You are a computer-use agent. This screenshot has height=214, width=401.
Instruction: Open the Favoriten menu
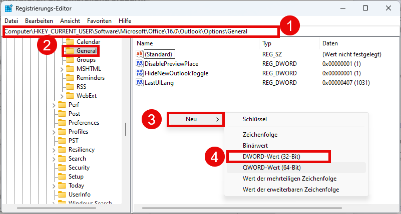click(x=99, y=21)
